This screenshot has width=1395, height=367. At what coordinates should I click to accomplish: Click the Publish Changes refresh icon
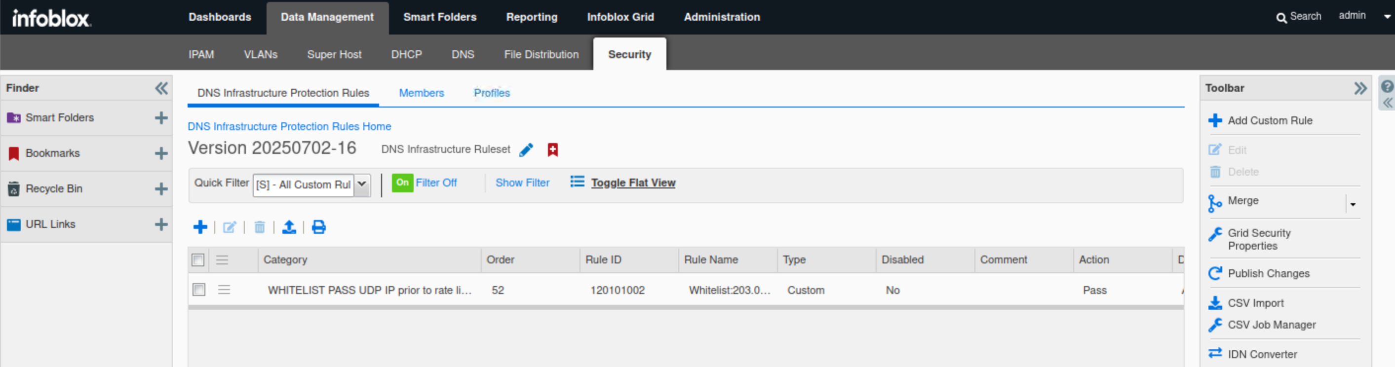coord(1215,273)
